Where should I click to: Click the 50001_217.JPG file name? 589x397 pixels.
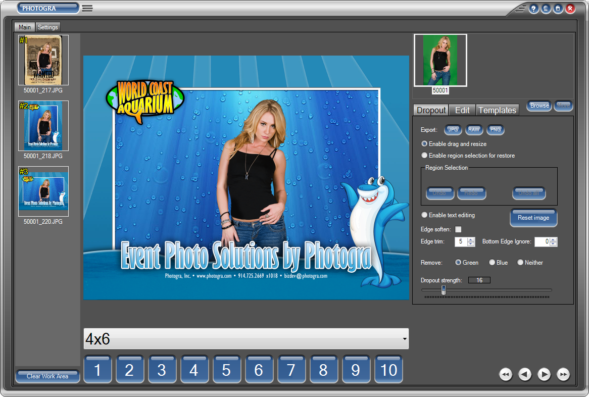click(x=43, y=90)
